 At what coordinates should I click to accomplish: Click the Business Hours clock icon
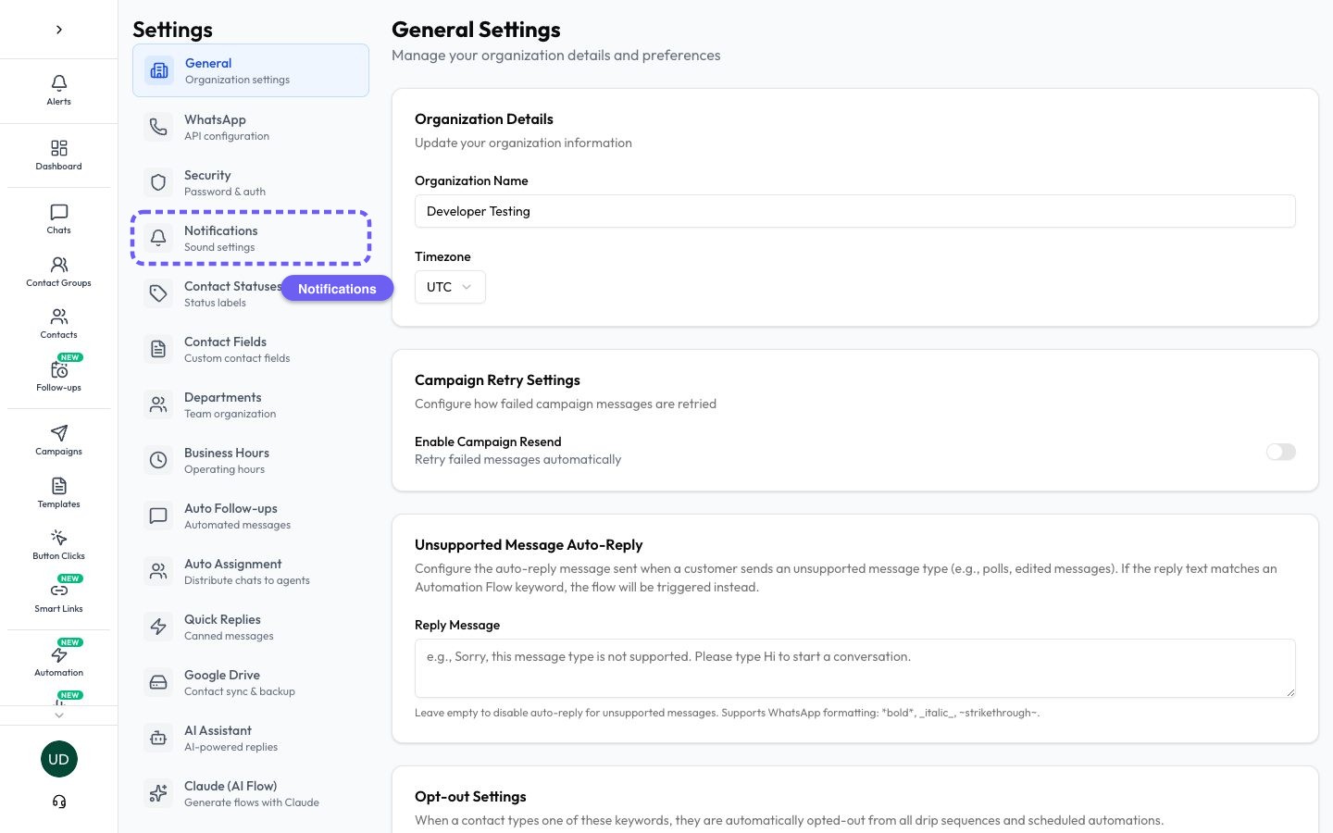pos(158,460)
